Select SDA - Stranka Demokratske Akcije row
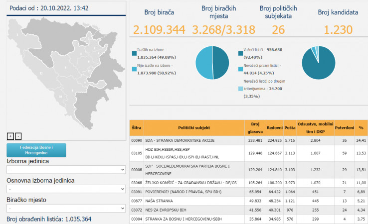 (x=248, y=140)
